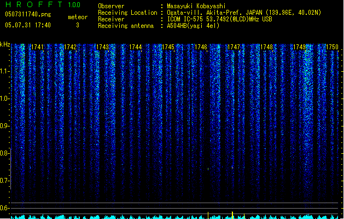344x219 pixels.
Task: Click the kHz axis unit label
Action: 5,44
